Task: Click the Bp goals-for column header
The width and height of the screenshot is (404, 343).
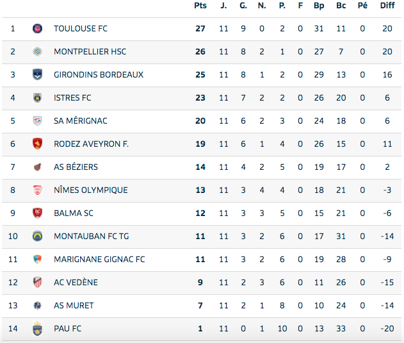Action: tap(319, 6)
